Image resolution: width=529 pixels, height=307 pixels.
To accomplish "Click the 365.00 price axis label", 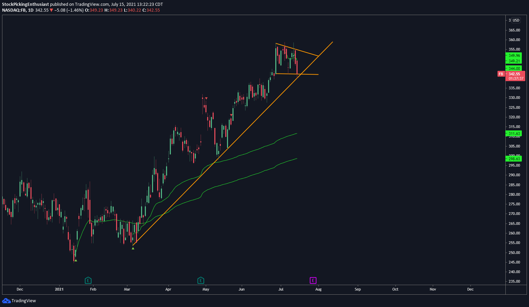I will [514, 30].
